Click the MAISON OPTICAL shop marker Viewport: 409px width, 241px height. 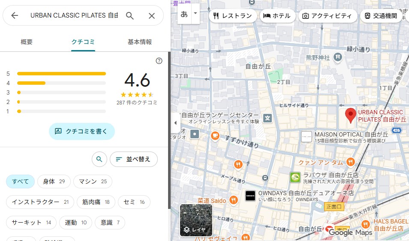click(307, 137)
